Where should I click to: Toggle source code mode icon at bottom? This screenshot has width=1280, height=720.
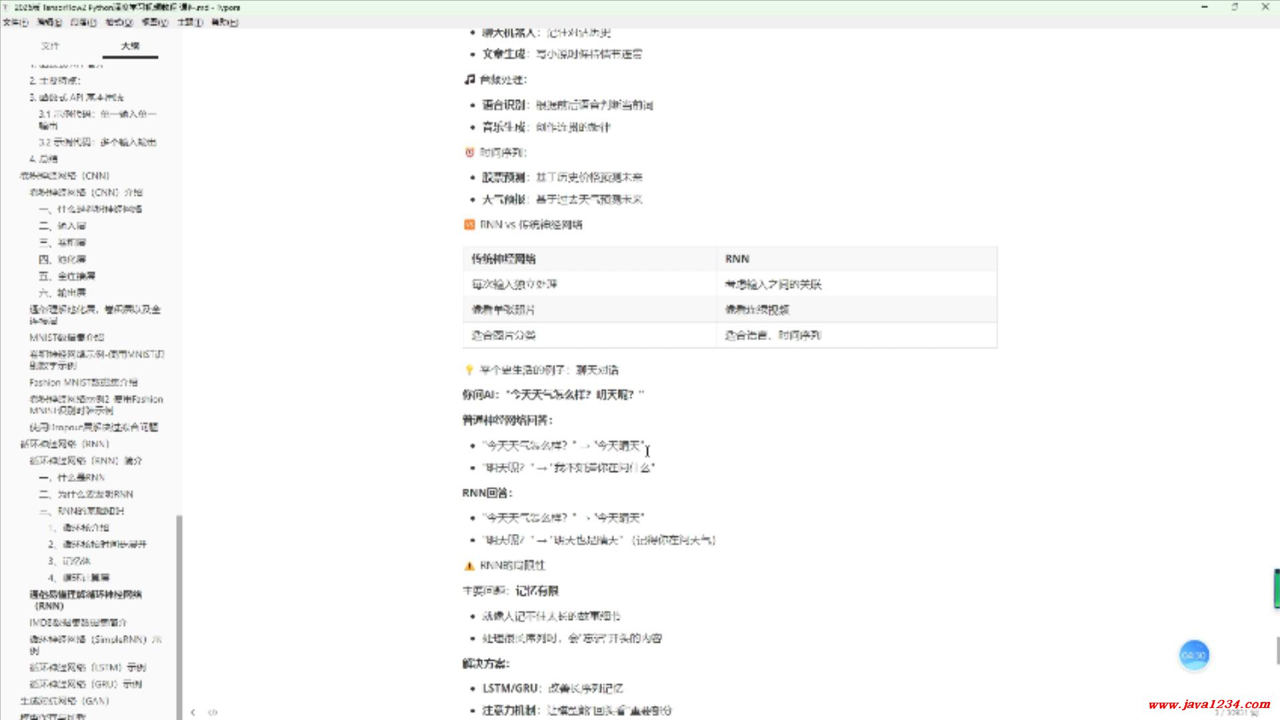[213, 712]
